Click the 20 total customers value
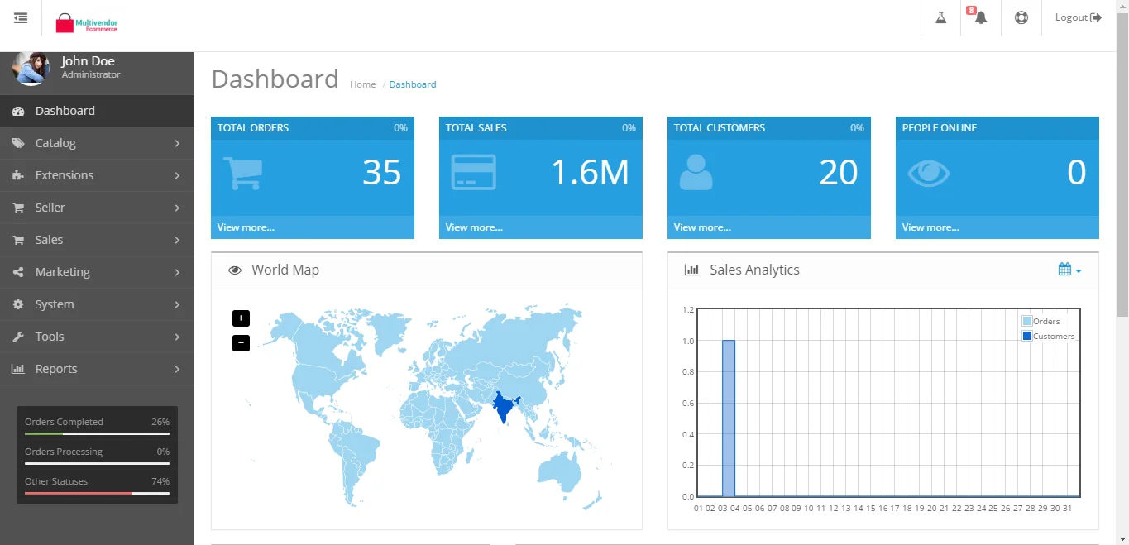 (x=839, y=172)
